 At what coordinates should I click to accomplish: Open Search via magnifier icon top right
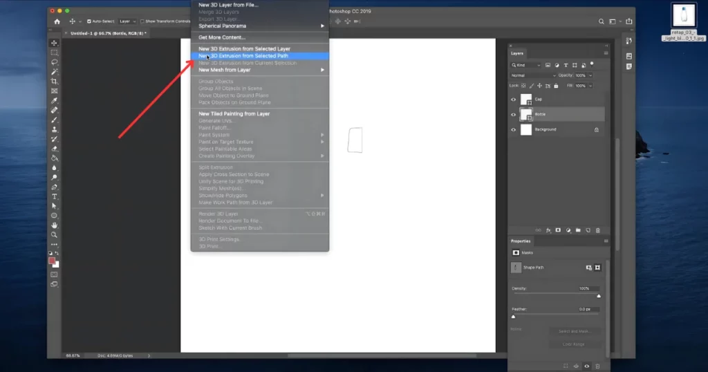pos(601,21)
